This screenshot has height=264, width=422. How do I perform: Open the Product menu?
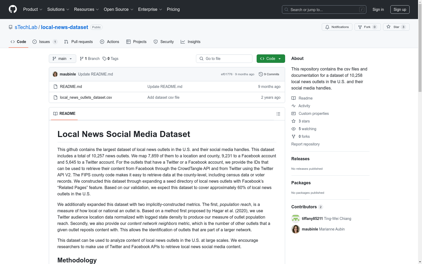(x=33, y=10)
